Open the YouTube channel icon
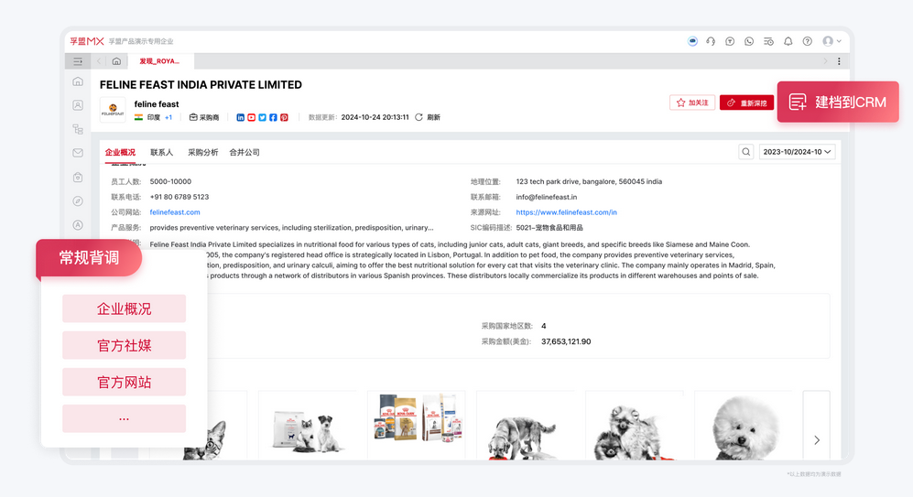Image resolution: width=913 pixels, height=497 pixels. tap(252, 118)
